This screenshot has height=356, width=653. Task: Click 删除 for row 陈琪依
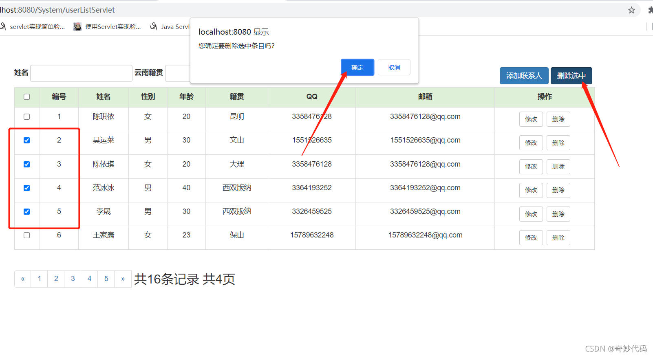point(558,119)
